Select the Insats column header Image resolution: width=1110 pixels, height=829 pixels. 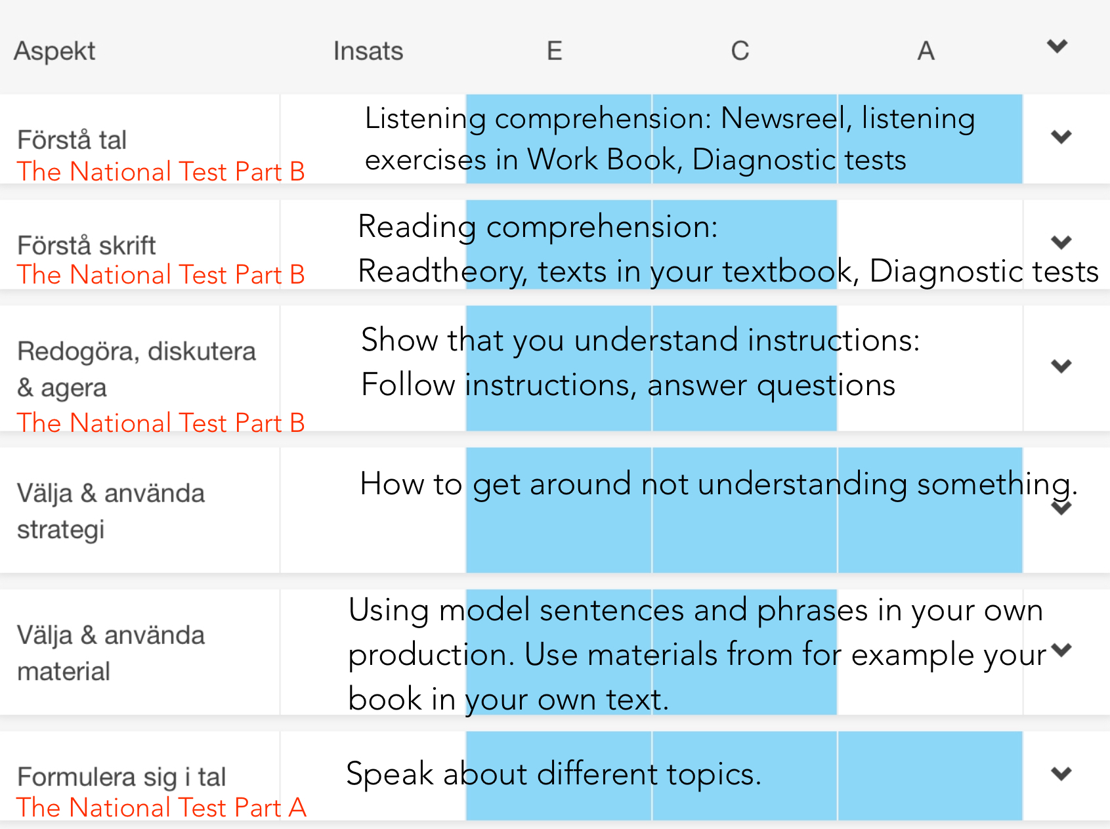[368, 51]
